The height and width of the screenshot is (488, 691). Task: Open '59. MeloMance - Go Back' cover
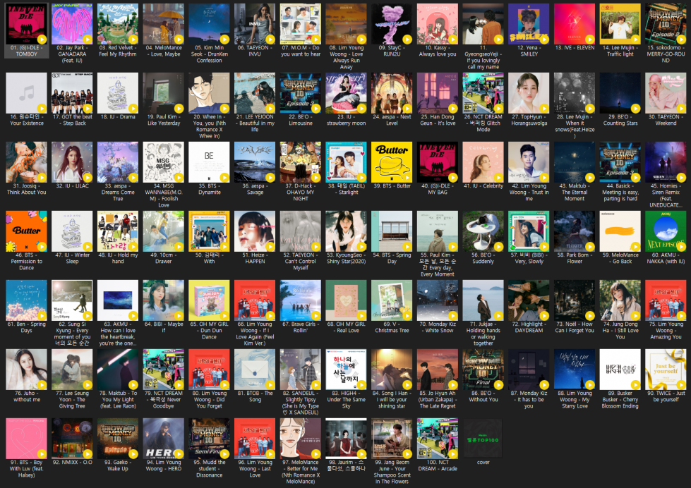click(x=620, y=231)
